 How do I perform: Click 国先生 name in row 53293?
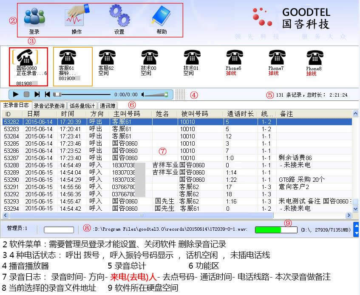[164, 201]
